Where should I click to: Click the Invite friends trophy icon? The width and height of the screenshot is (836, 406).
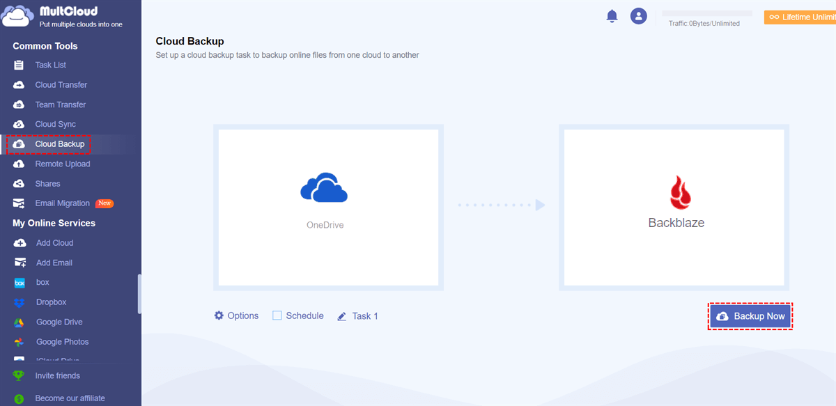click(18, 375)
